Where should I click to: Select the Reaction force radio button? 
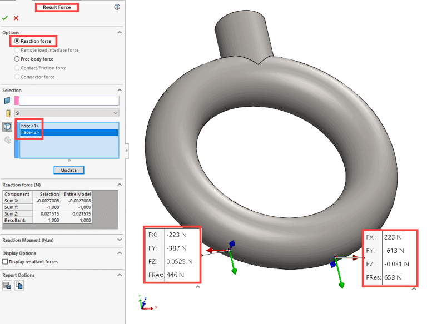click(x=17, y=41)
